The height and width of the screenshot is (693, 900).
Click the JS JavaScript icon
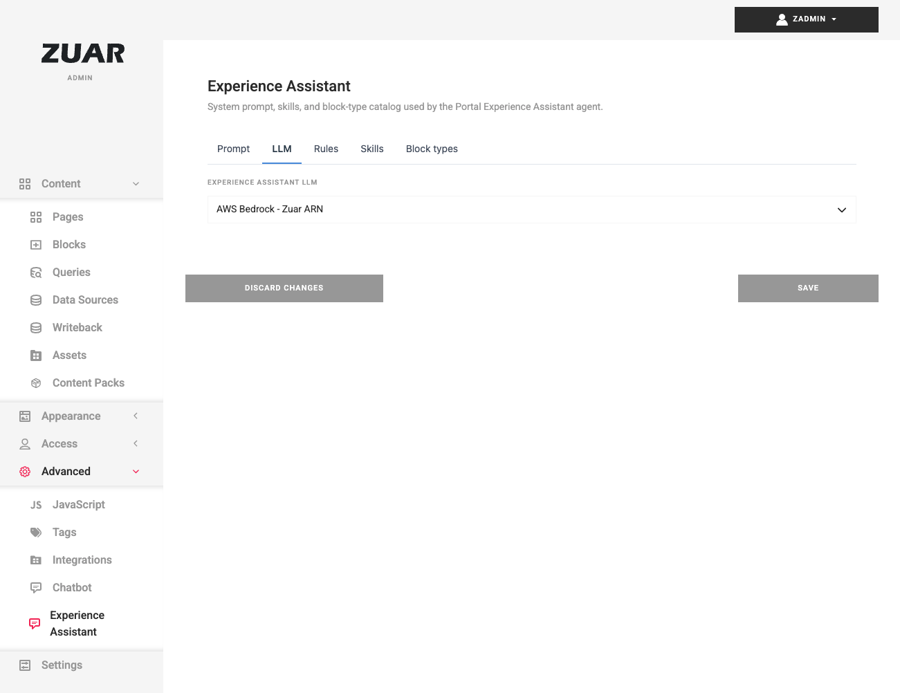[36, 505]
